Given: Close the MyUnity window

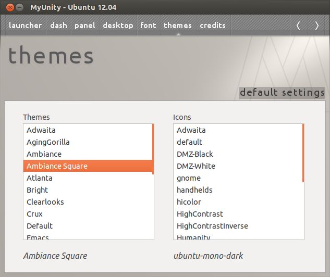Looking at the screenshot, I should pyautogui.click(x=10, y=8).
